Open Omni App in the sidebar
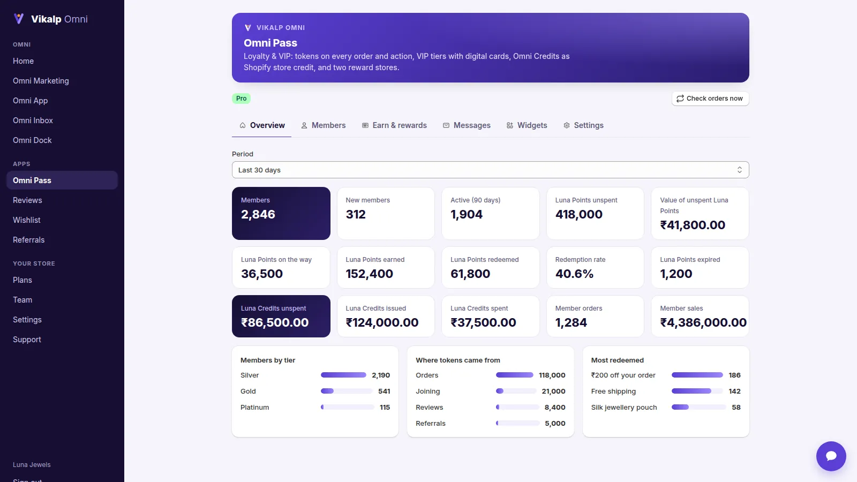Image resolution: width=857 pixels, height=482 pixels. pyautogui.click(x=62, y=101)
